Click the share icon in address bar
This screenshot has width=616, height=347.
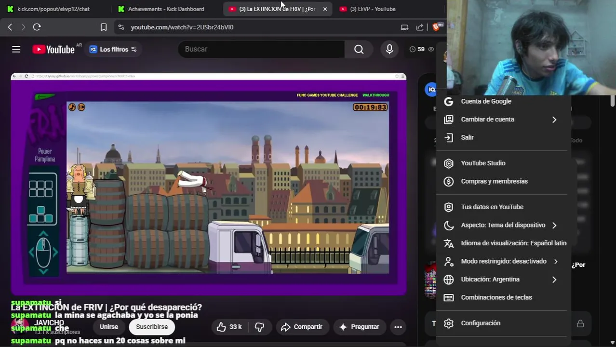click(x=420, y=27)
